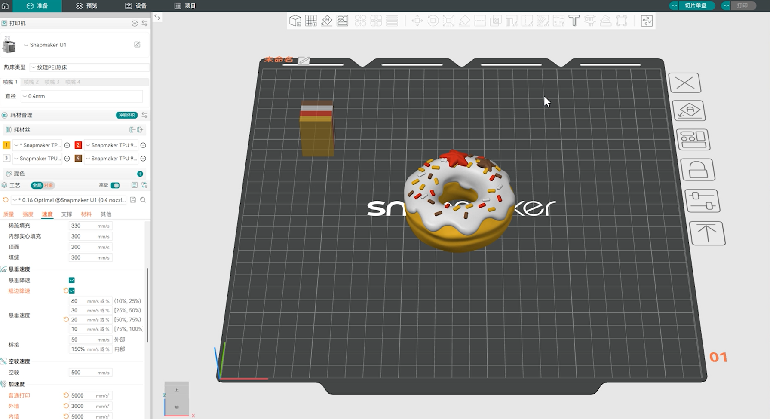Open the nozzle 直径 0.4mm dropdown
The height and width of the screenshot is (419, 770).
82,96
